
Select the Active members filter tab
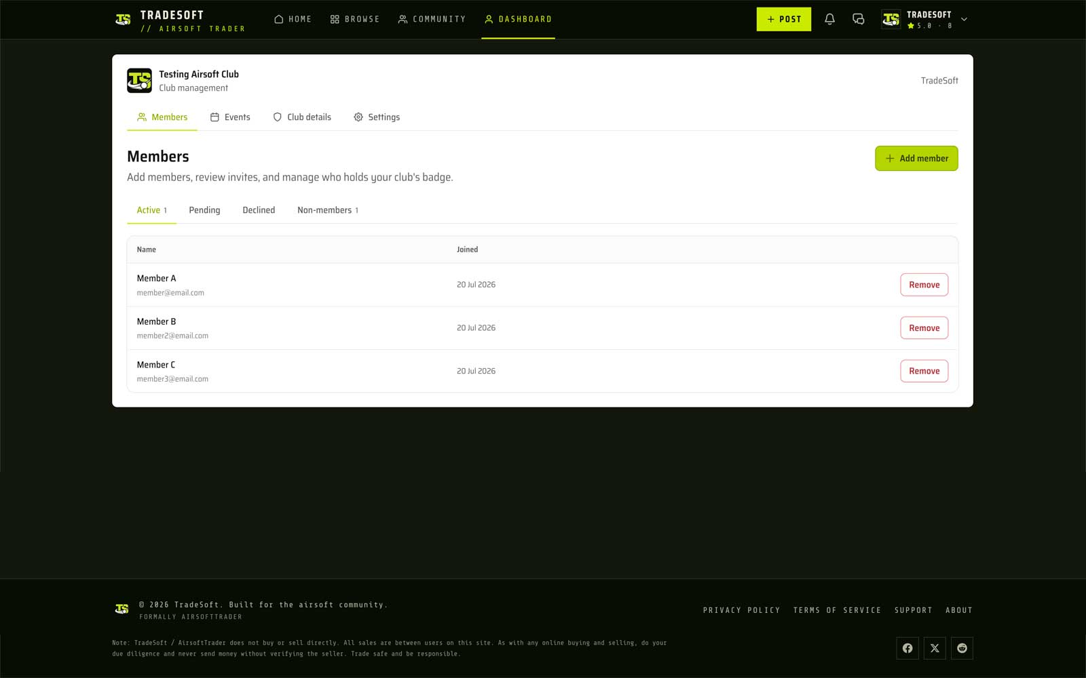[x=151, y=210]
